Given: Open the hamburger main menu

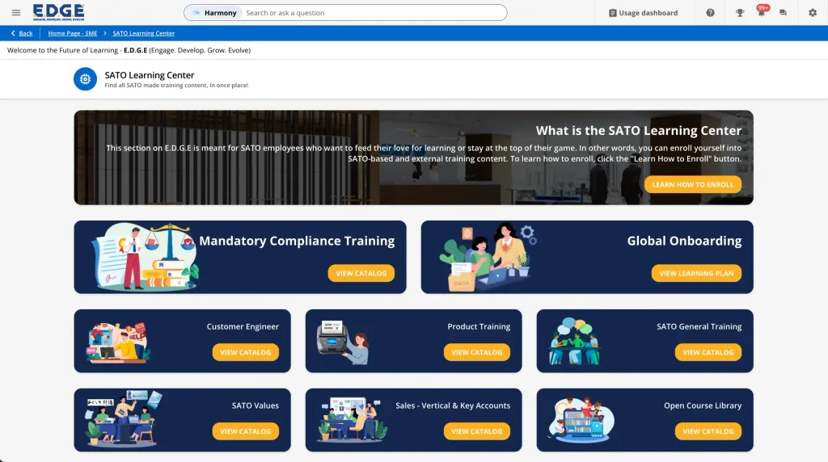Looking at the screenshot, I should (x=16, y=13).
